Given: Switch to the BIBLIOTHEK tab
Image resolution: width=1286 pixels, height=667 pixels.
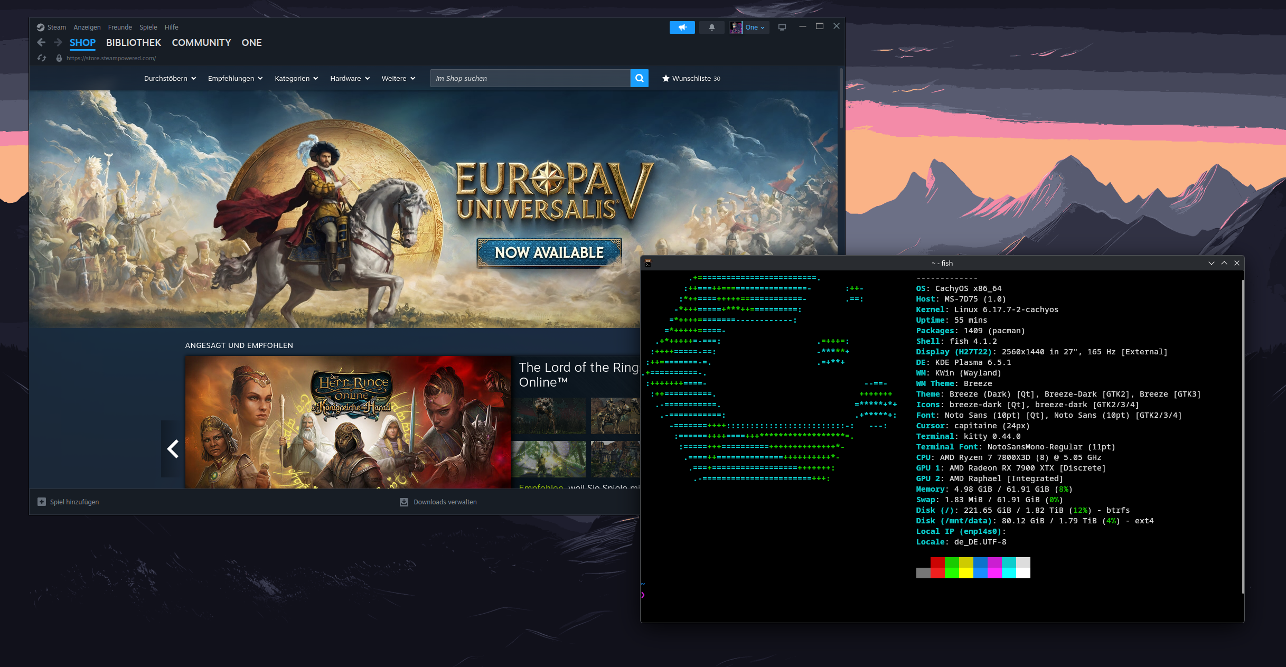Looking at the screenshot, I should click(133, 43).
